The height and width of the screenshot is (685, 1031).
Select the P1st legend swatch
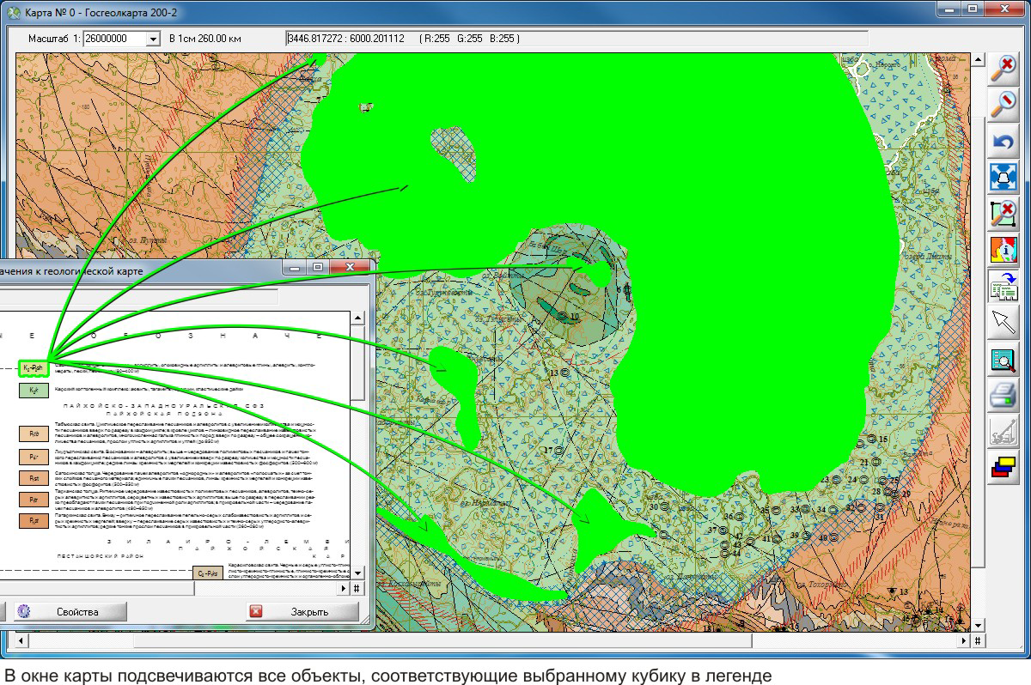coord(34,477)
